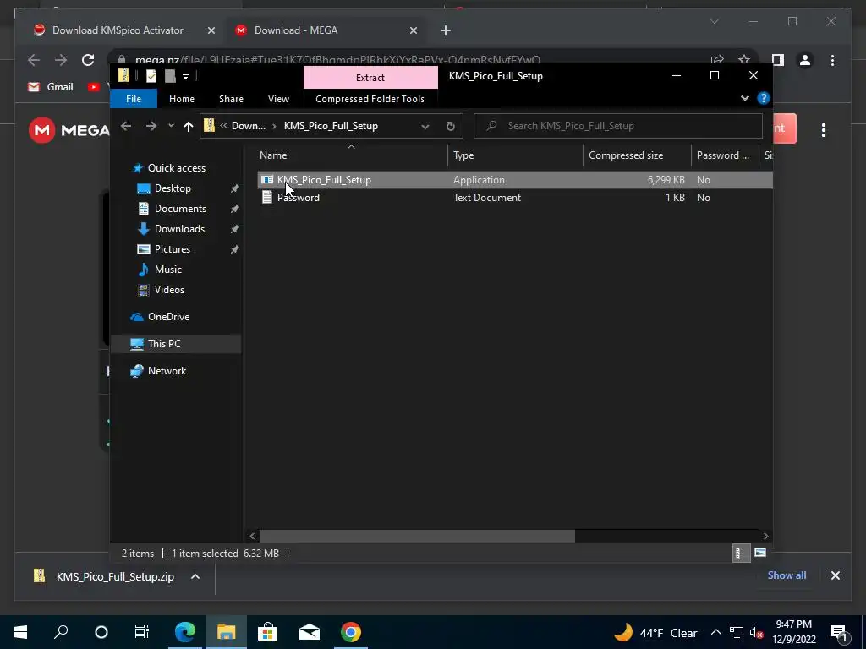Select the Password text document file
Viewport: 866px width, 649px height.
tap(299, 198)
